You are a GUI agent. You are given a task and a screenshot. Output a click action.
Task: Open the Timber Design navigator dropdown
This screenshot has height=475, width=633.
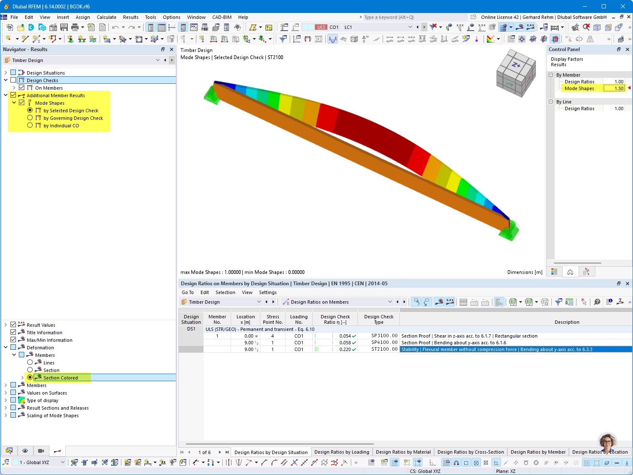[x=157, y=60]
